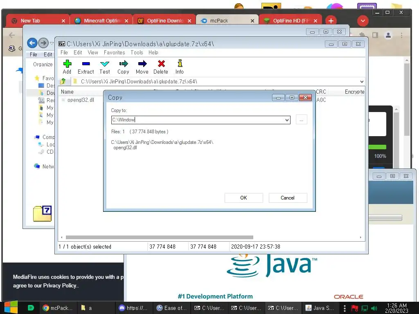419x314 pixels.
Task: Open the 7-Zip File menu
Action: coord(64,52)
